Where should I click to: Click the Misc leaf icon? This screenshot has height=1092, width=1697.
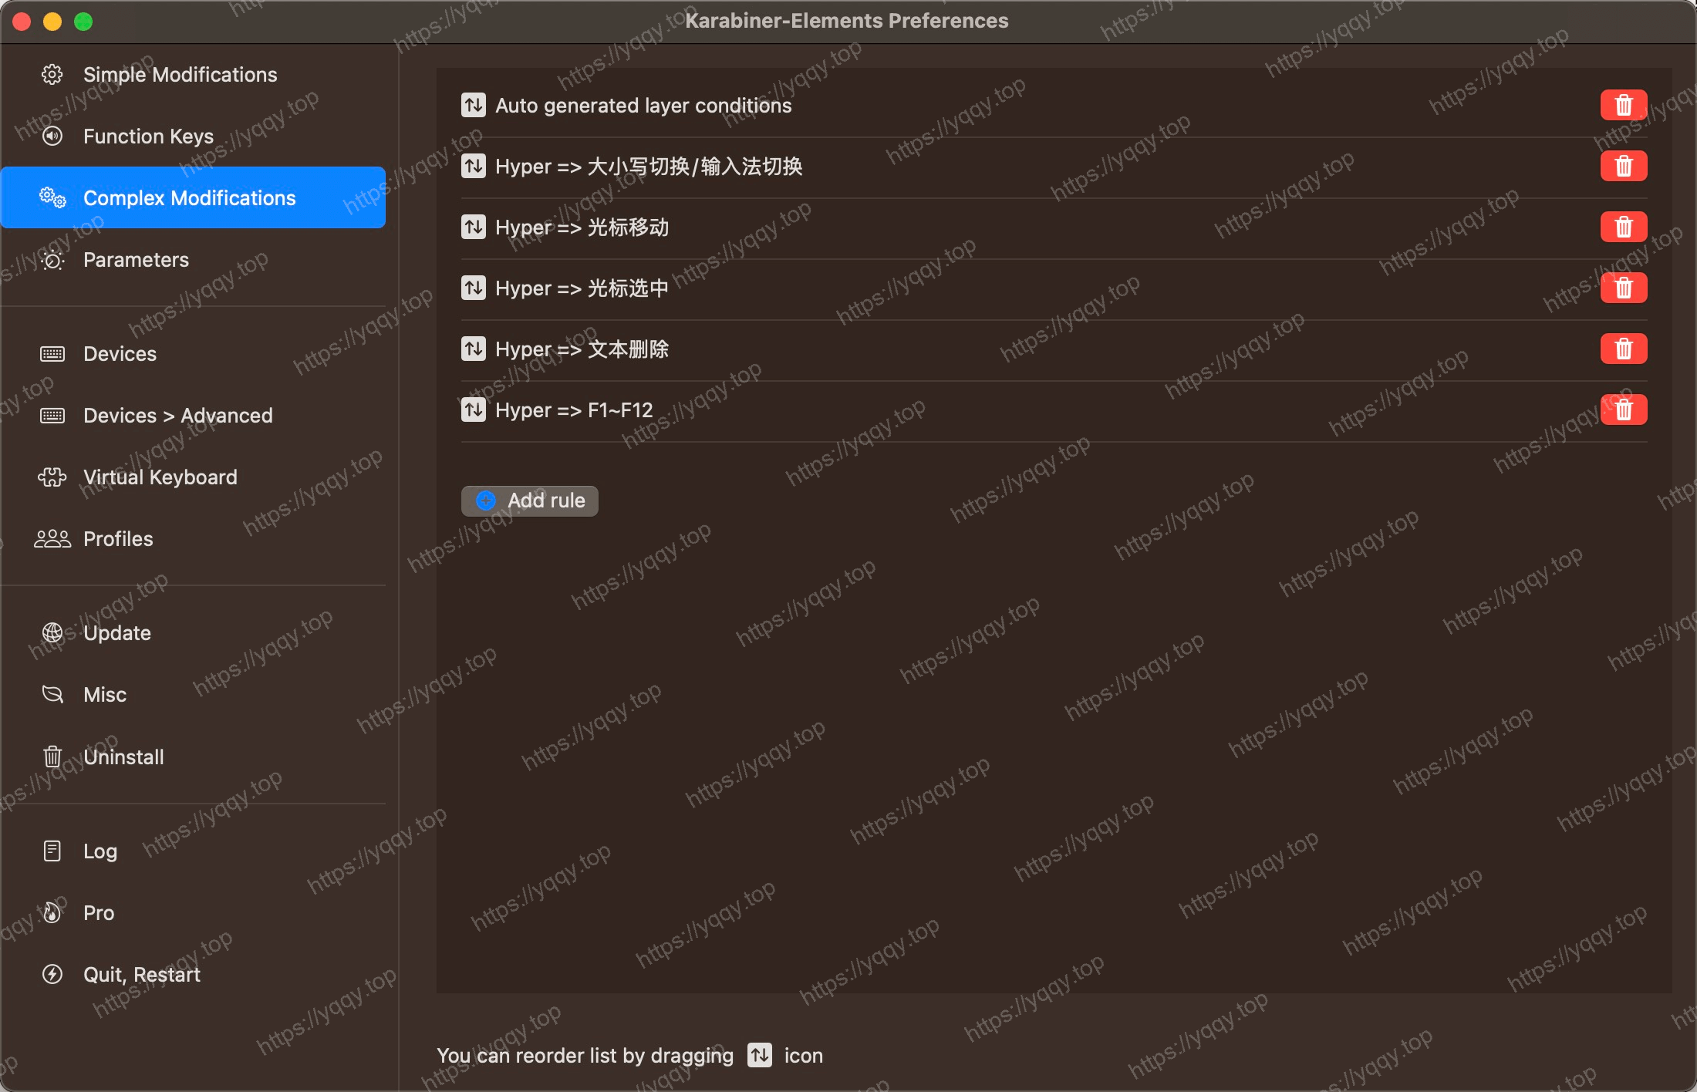tap(52, 695)
